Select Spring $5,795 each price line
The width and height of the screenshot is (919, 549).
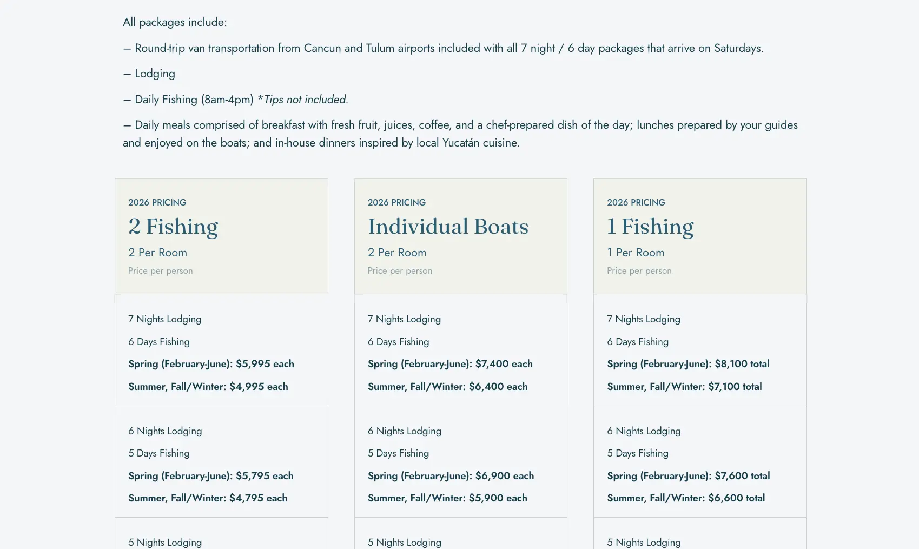tap(211, 476)
